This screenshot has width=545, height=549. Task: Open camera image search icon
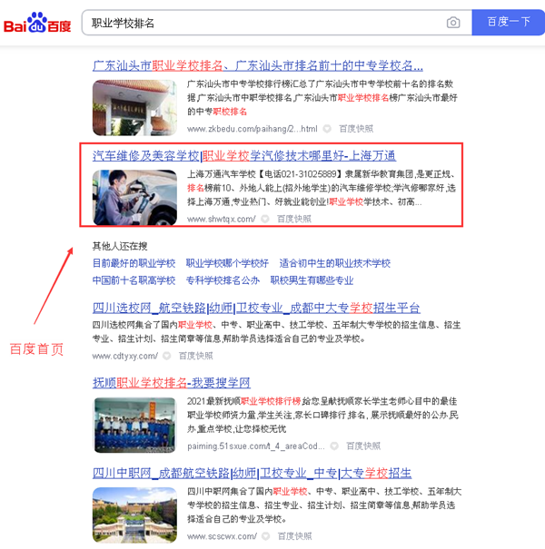453,23
